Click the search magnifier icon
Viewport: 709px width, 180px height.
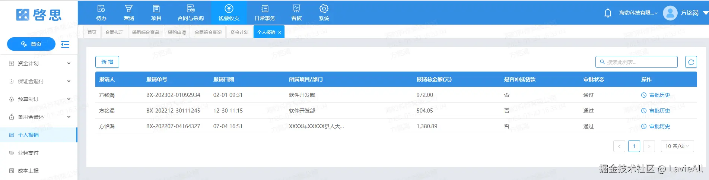tap(602, 62)
